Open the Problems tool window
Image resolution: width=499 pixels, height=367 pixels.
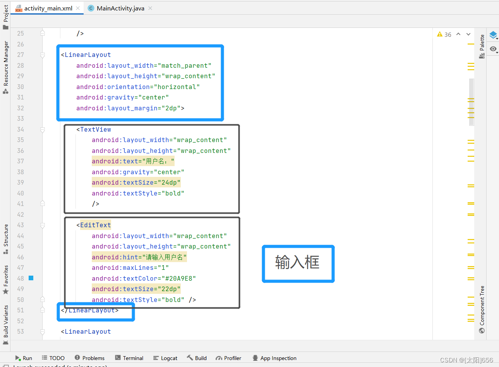pos(89,358)
